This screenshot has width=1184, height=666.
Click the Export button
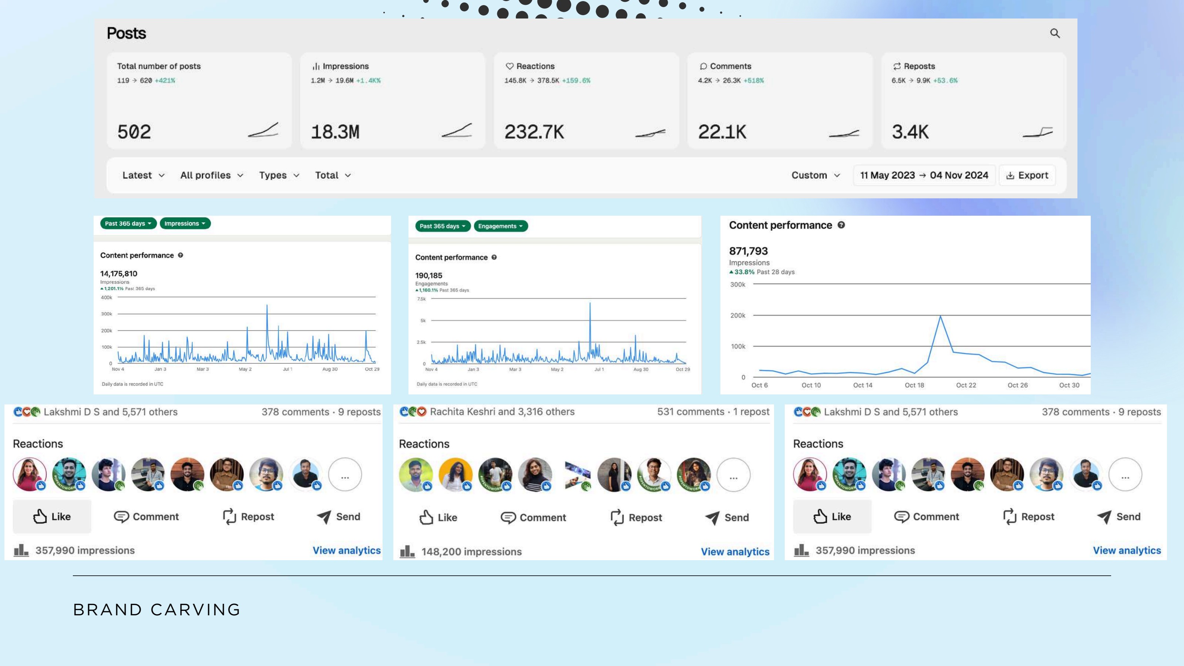click(1027, 175)
